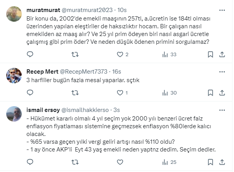Reply to Recep Mert's tweet
Screen dimensions: 234x172
[x=30, y=93]
